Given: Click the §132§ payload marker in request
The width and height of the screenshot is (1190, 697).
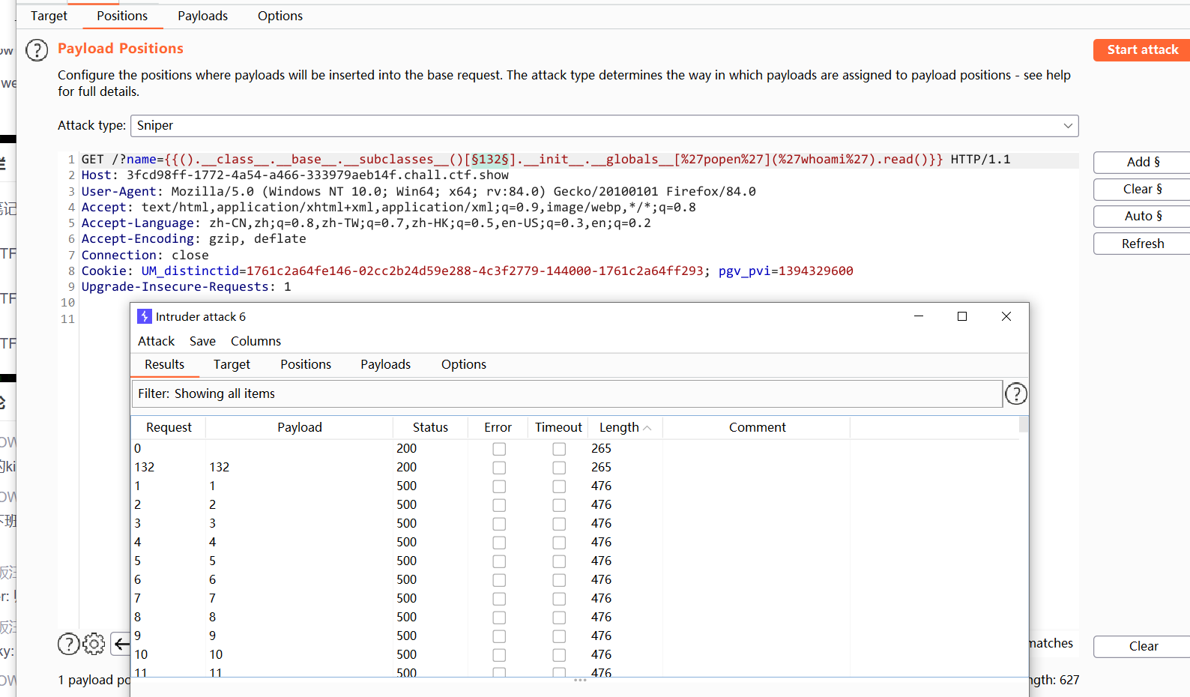Looking at the screenshot, I should [x=490, y=160].
